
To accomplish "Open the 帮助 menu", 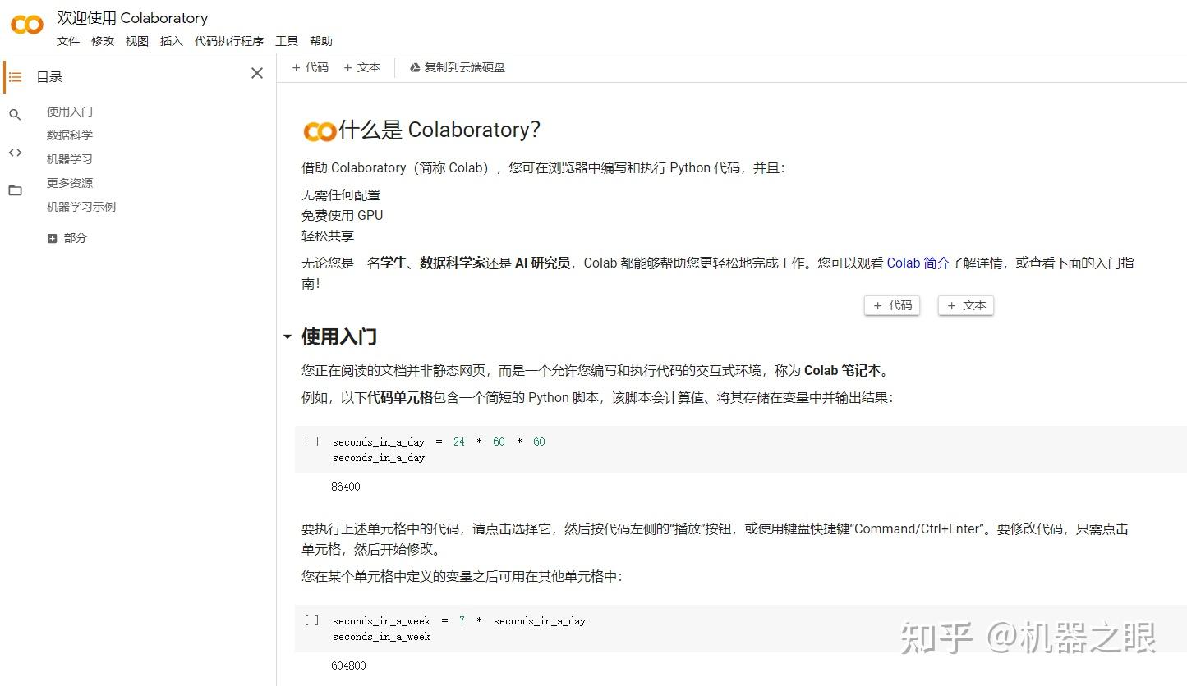I will click(320, 40).
